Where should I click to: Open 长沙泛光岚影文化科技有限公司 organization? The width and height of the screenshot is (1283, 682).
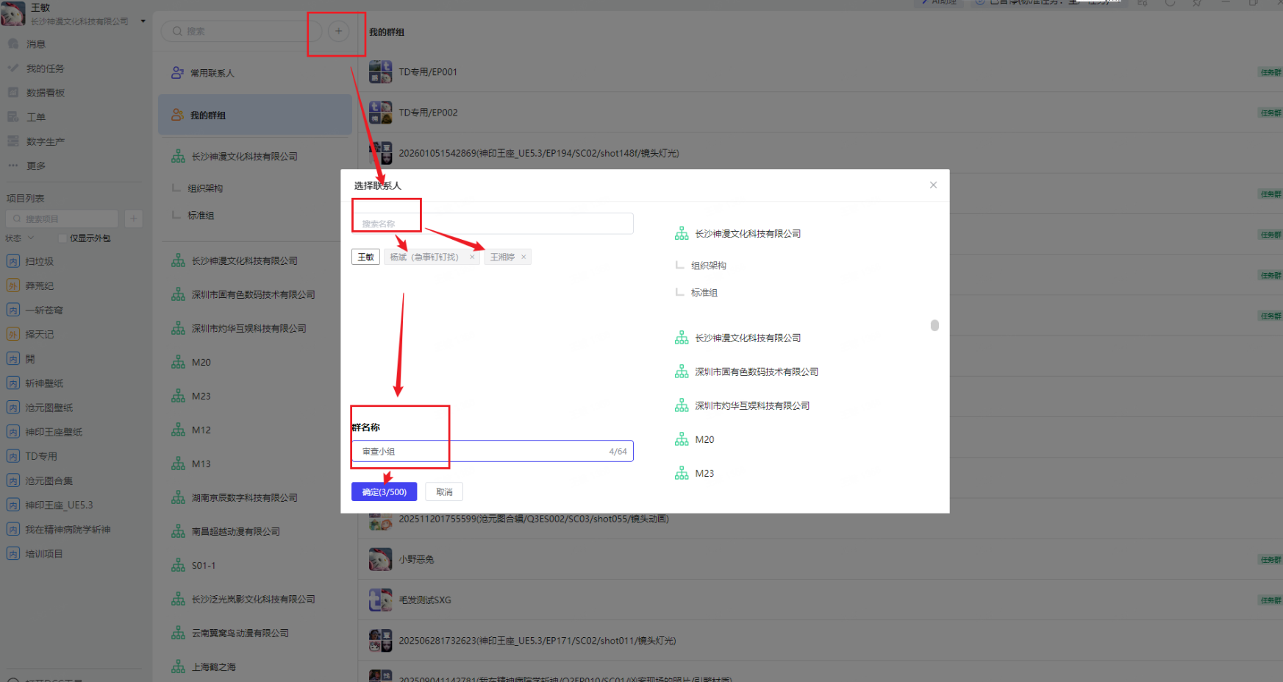(254, 599)
